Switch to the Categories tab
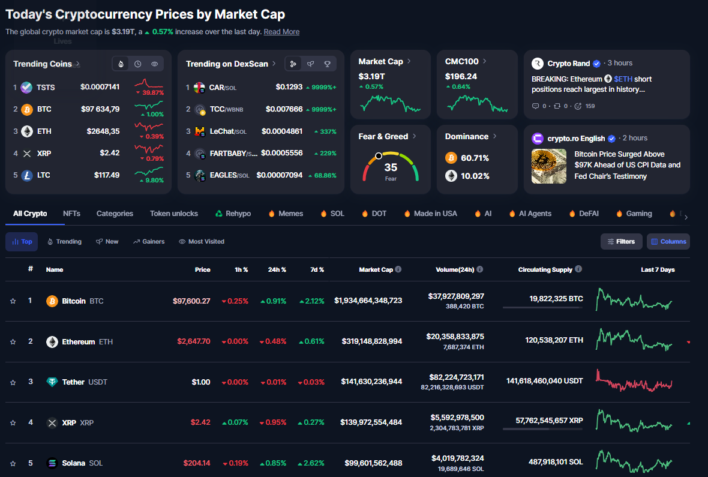 [x=115, y=214]
